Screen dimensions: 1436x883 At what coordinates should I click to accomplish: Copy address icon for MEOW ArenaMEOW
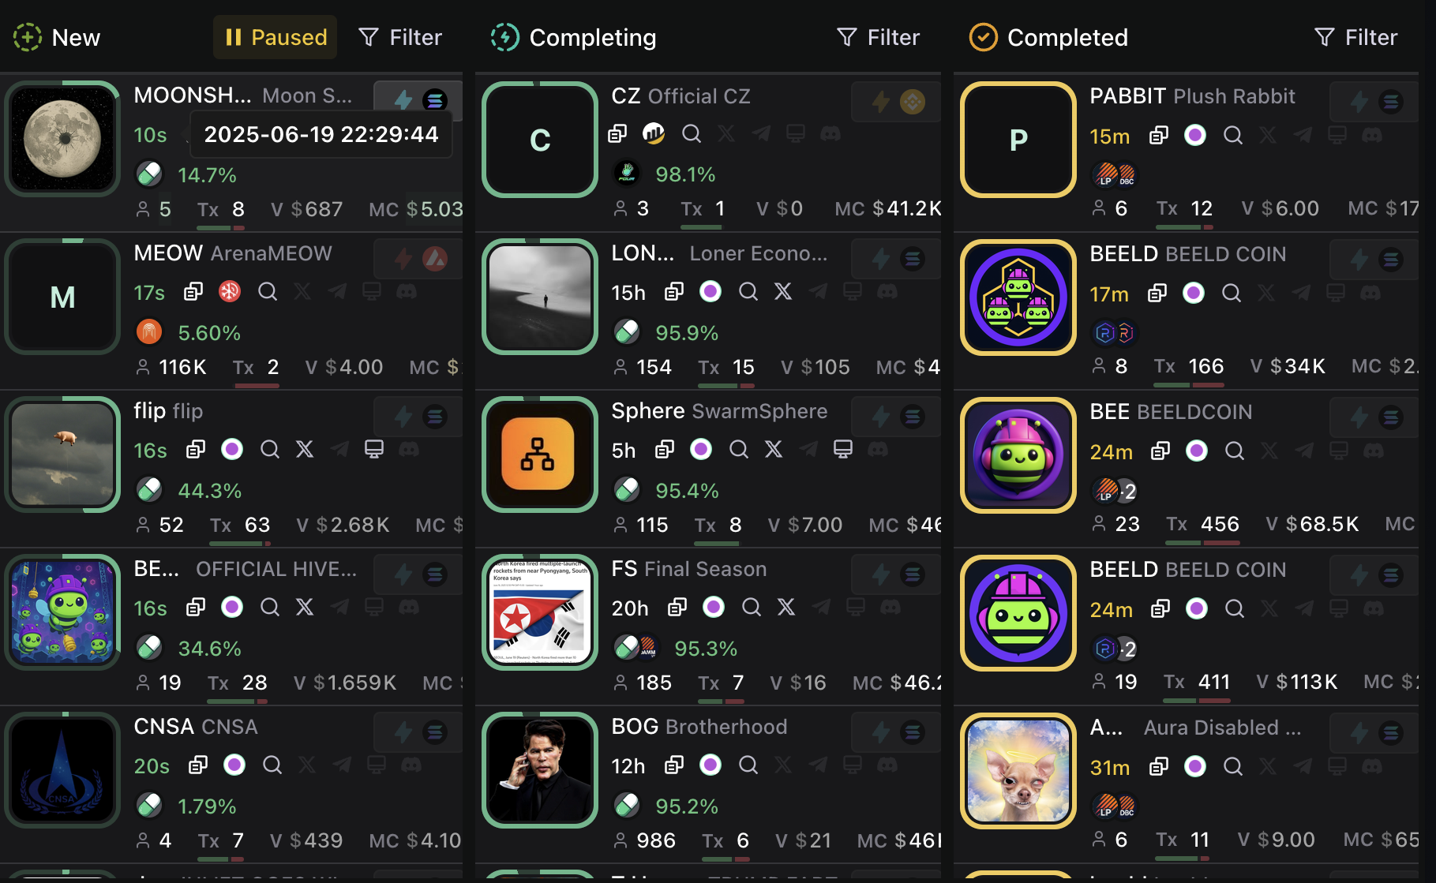point(193,292)
